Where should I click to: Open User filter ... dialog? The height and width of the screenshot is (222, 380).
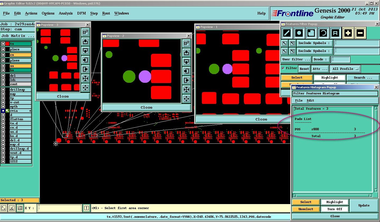(x=296, y=59)
